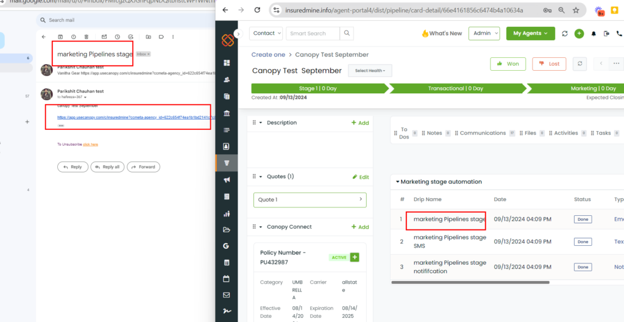Reply to the email
624x322 pixels.
point(73,167)
